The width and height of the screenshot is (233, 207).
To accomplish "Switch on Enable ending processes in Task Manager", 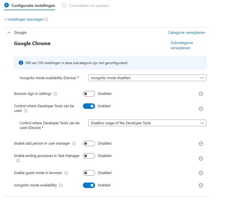I will click(x=89, y=156).
